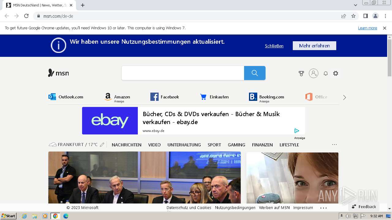Click the MSN search input field
This screenshot has height=220, width=392.
tap(183, 73)
